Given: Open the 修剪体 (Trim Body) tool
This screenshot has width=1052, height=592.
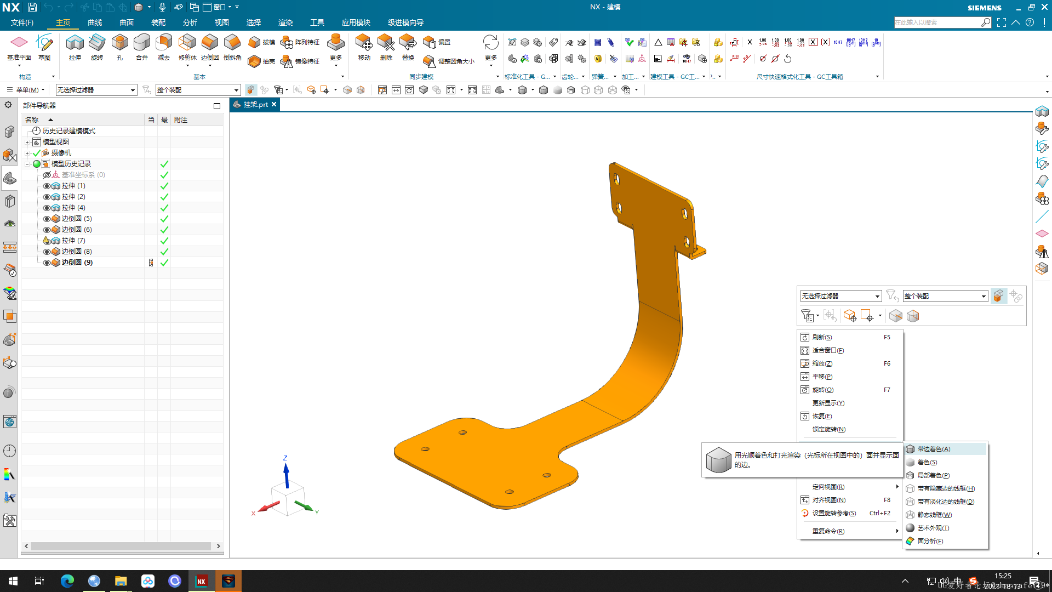Looking at the screenshot, I should point(187,47).
